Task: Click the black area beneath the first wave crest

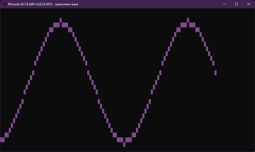Action: click(x=61, y=80)
